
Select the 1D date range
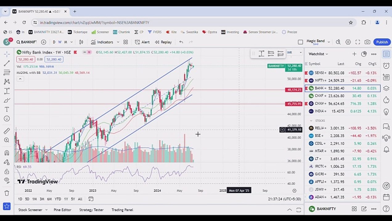(20, 199)
